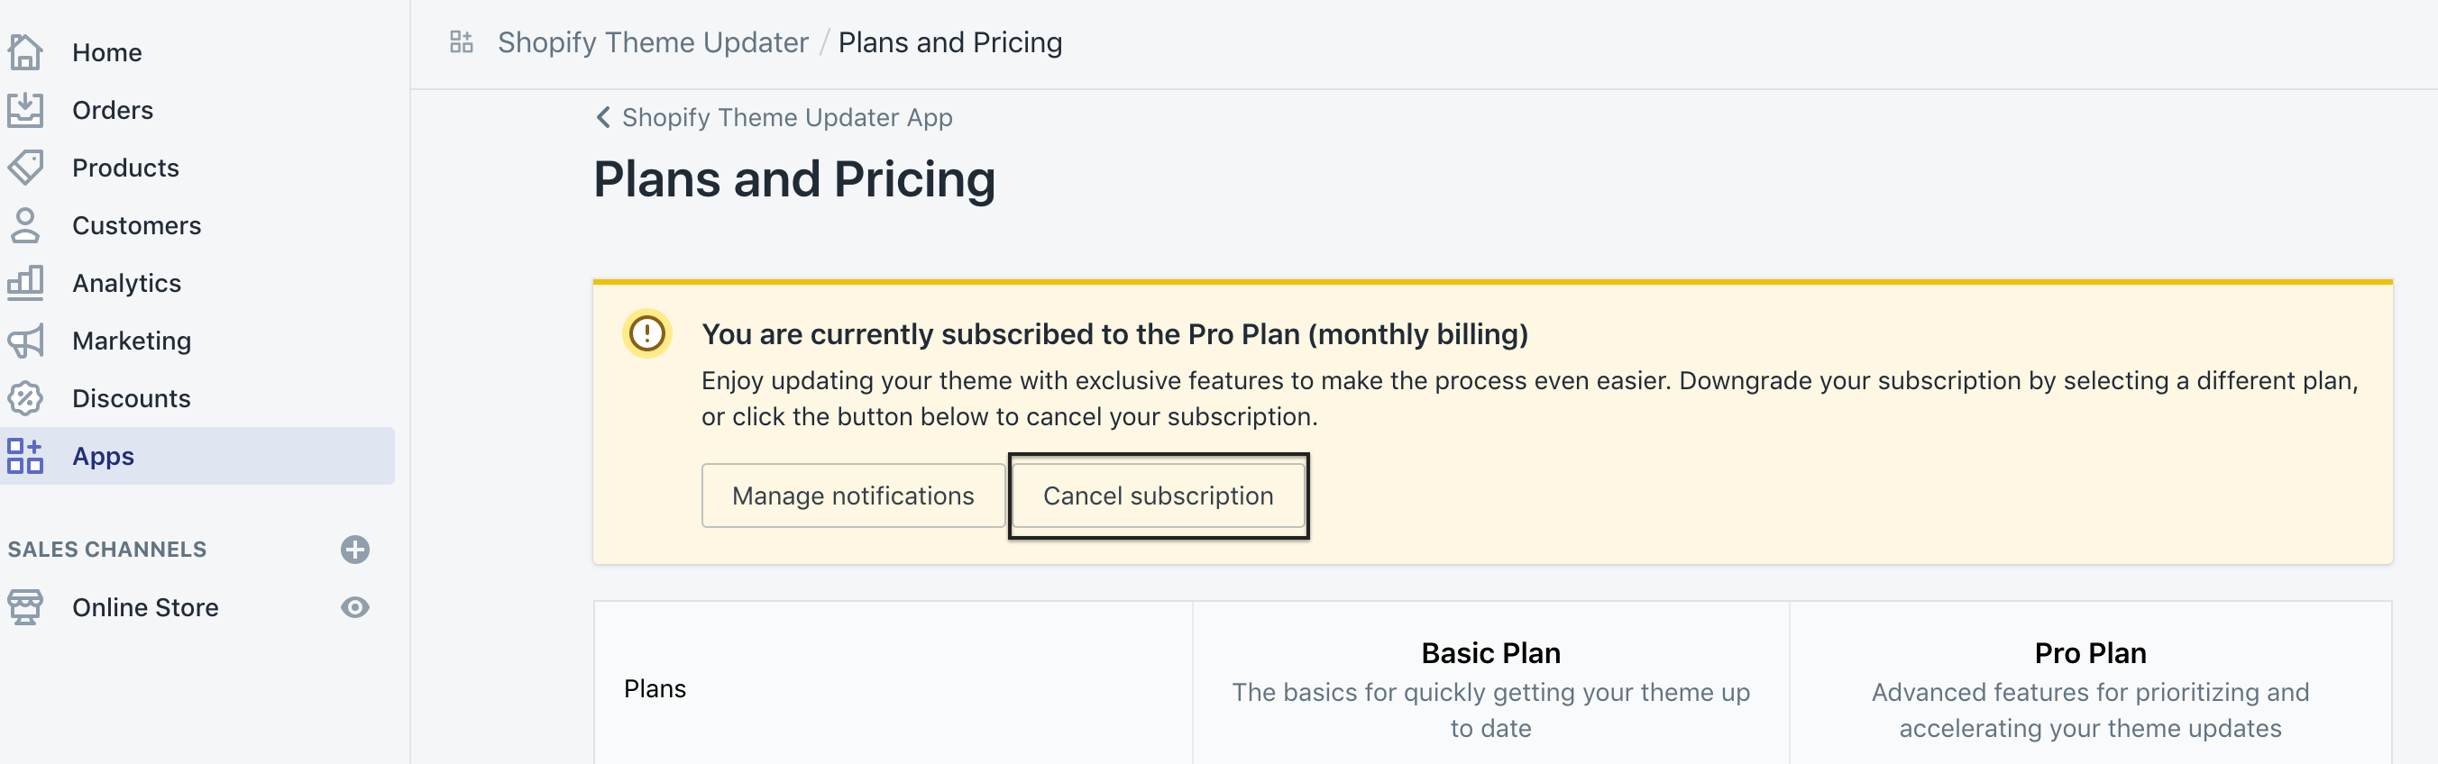2438x764 pixels.
Task: Click the Products tag icon
Action: click(25, 168)
